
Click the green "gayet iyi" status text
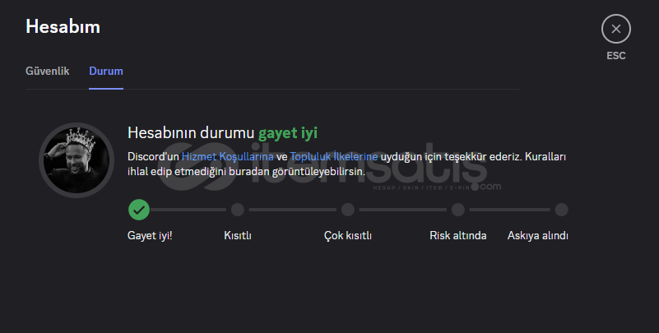coord(288,132)
